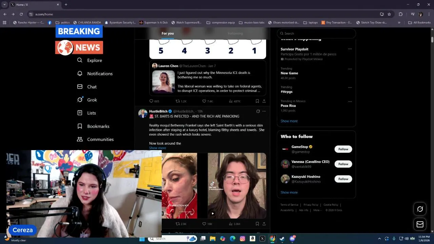
Task: Open more options for #ttrpgs trend
Action: 350,87
